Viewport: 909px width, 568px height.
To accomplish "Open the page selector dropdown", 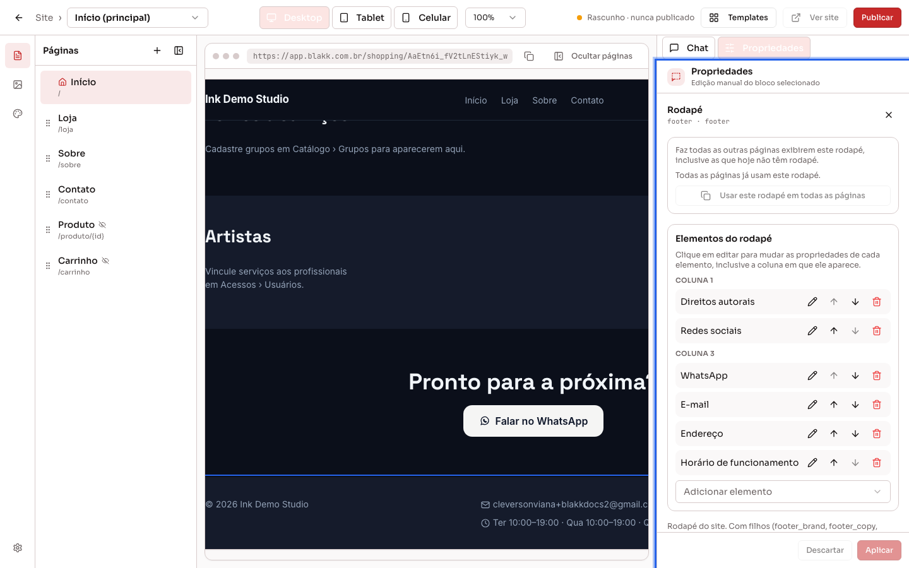I will [138, 18].
